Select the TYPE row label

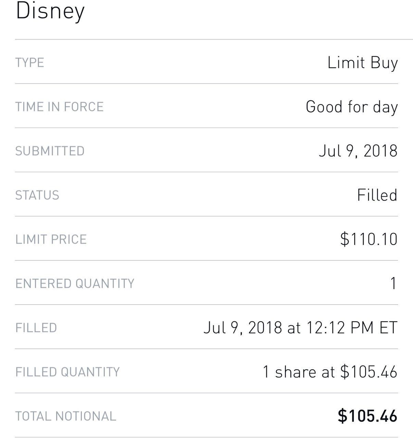(x=30, y=63)
